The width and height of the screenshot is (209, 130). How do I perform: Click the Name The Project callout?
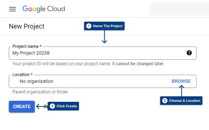[x=104, y=26]
